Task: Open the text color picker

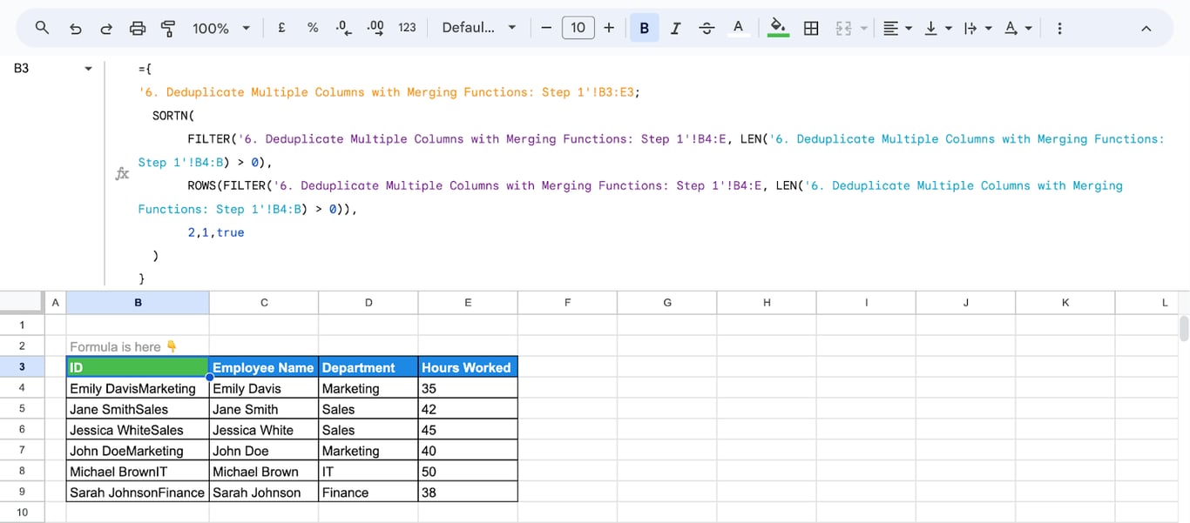Action: (739, 28)
